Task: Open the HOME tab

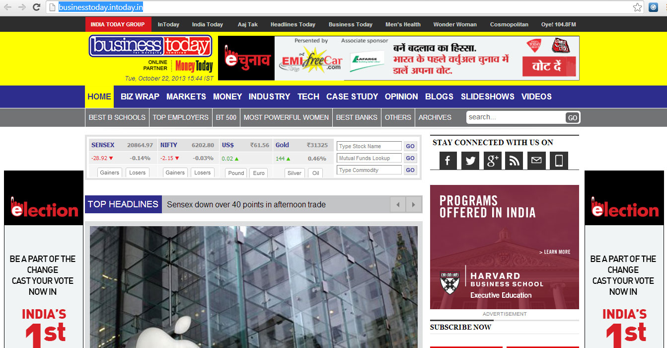Action: tap(99, 96)
